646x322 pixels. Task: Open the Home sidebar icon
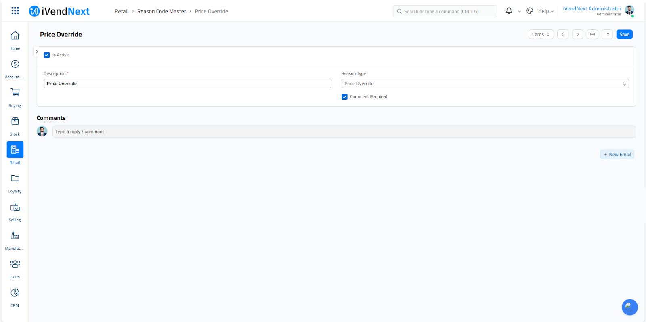tap(15, 36)
